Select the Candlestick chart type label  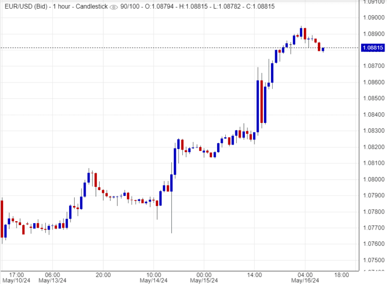point(91,7)
